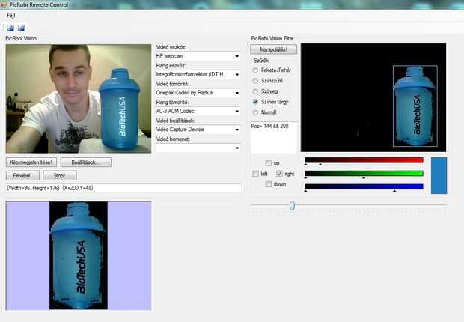The image size is (464, 322).
Task: Click the second toolbar icon under Fájl
Action: pyautogui.click(x=21, y=28)
